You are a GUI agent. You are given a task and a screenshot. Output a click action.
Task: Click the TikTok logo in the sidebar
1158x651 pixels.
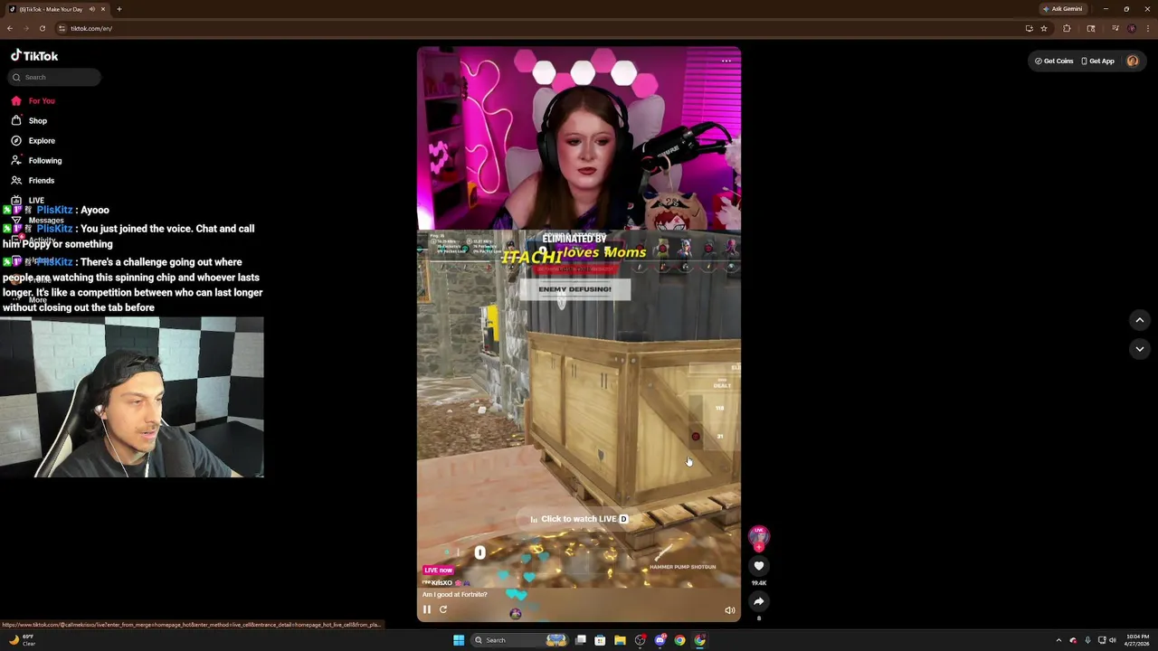click(x=34, y=55)
